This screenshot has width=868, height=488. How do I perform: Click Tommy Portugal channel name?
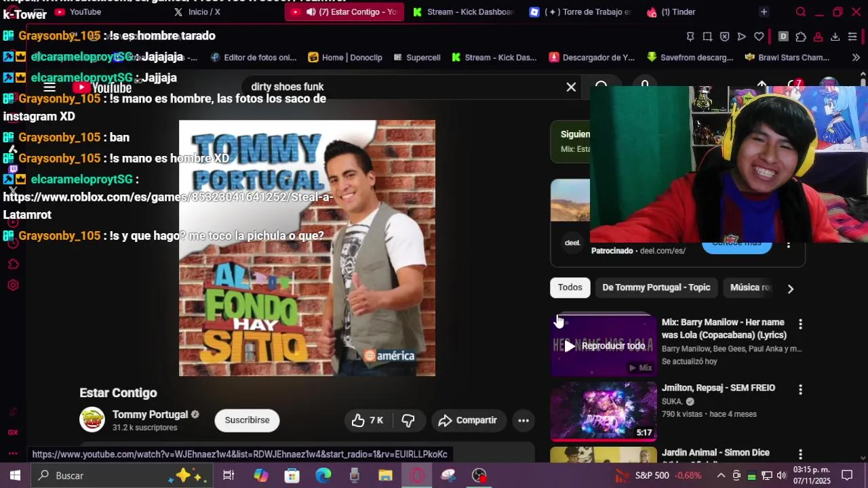pyautogui.click(x=150, y=415)
